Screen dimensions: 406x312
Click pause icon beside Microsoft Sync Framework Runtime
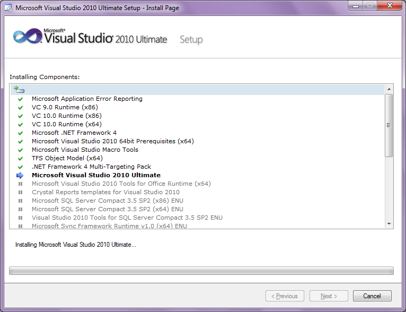(21, 226)
